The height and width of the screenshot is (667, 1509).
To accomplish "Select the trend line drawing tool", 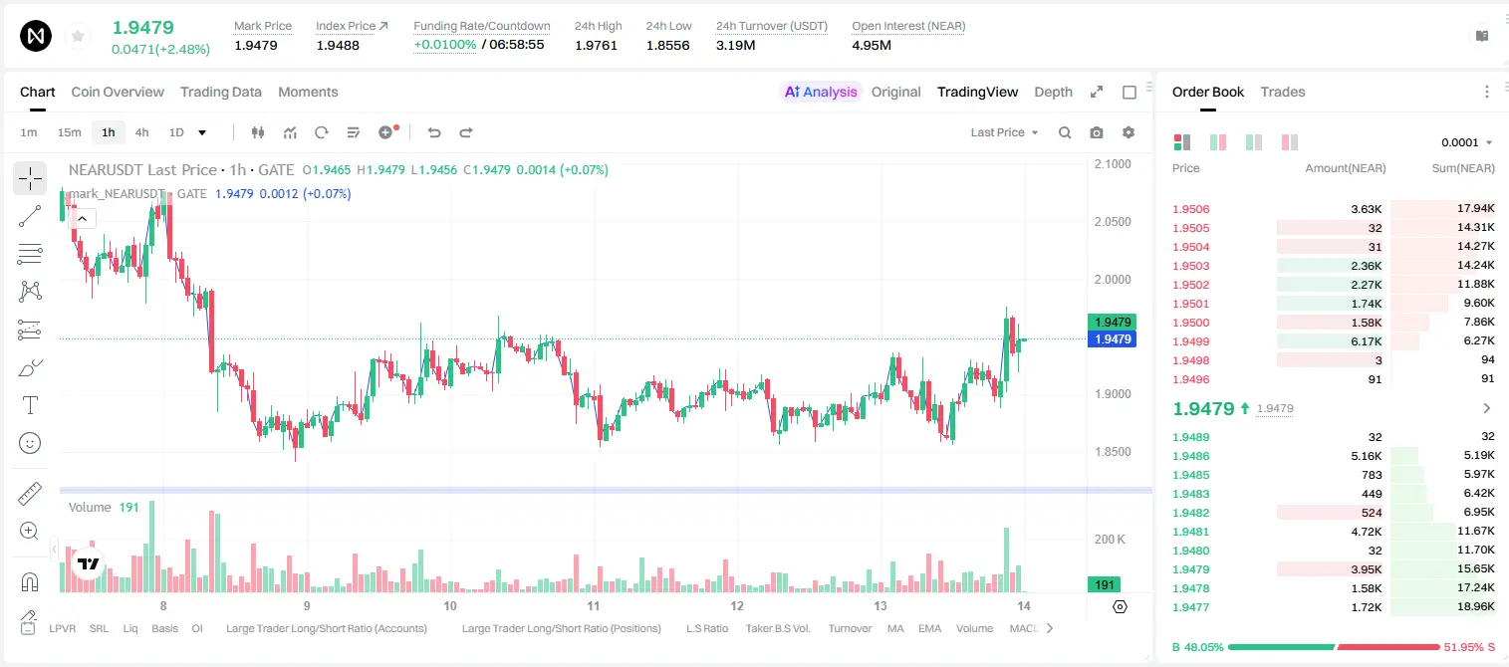I will pyautogui.click(x=30, y=216).
